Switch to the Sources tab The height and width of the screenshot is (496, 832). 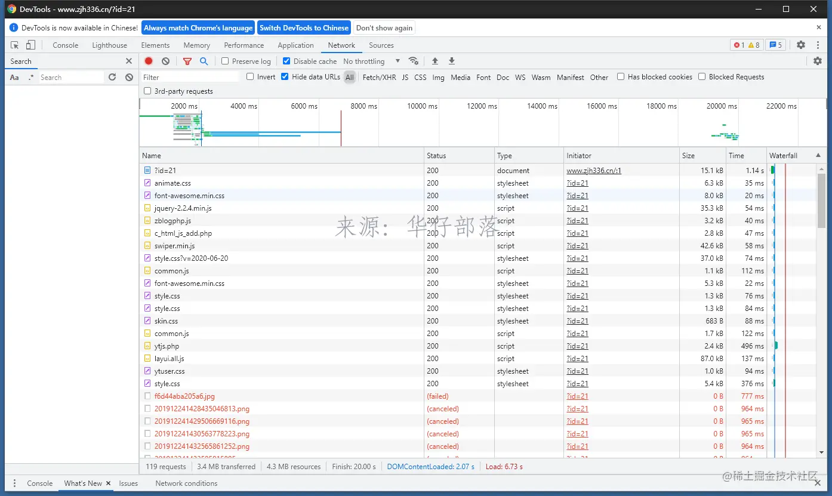[381, 45]
